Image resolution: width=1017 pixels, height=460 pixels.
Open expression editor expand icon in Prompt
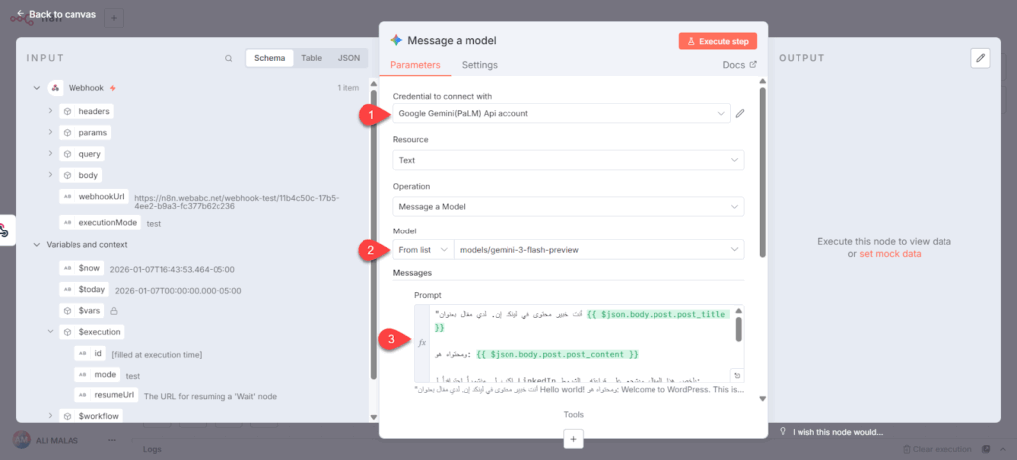pos(738,375)
